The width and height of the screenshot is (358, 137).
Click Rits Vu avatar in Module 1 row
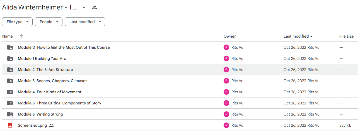(226, 58)
